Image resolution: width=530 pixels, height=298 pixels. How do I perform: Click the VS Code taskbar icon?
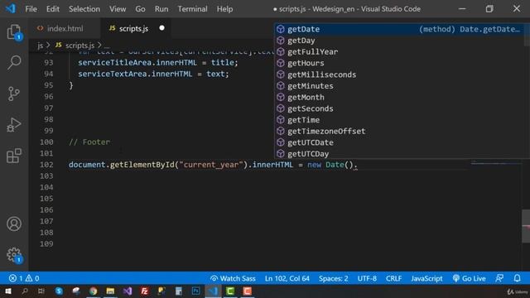pos(213,291)
